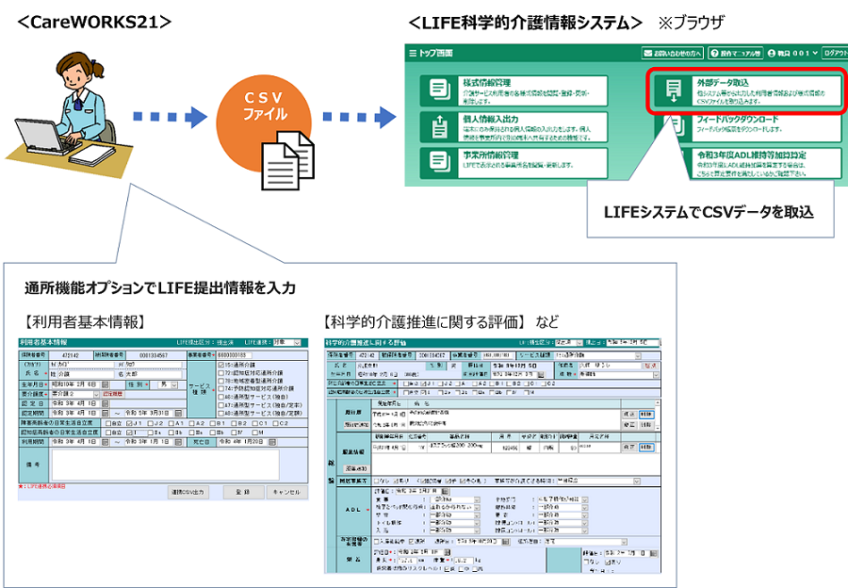Expand the user account 001 dropdown
The image size is (848, 588).
(x=815, y=53)
